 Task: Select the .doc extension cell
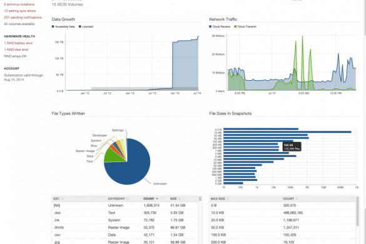pyautogui.click(x=57, y=213)
